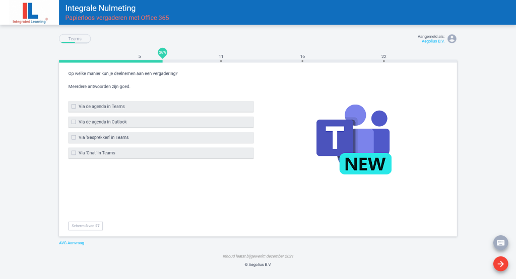Screen dimensions: 516x279
Task: Click the progress bar milestone 22
Action: [x=384, y=61]
